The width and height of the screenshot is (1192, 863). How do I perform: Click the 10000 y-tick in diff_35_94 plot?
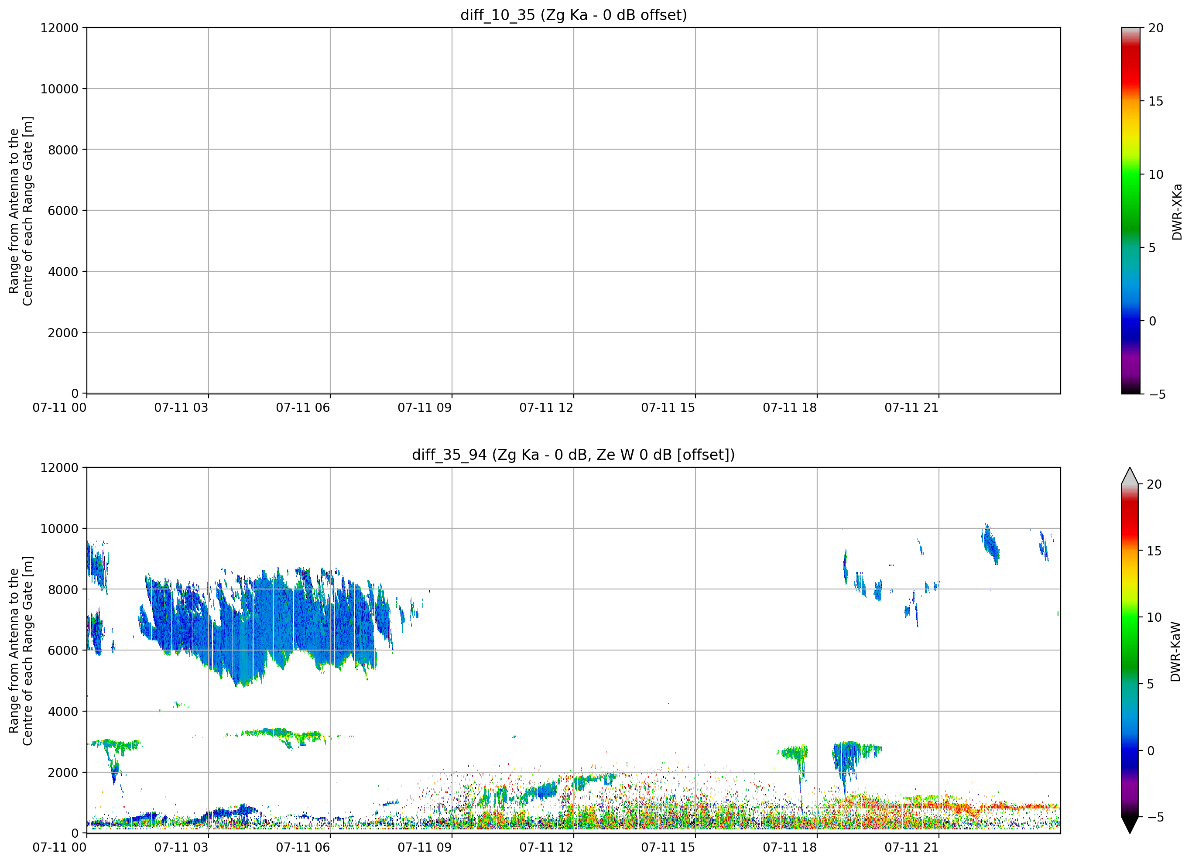tap(59, 529)
